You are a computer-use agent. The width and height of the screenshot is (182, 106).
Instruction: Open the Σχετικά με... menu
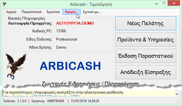point(92,12)
